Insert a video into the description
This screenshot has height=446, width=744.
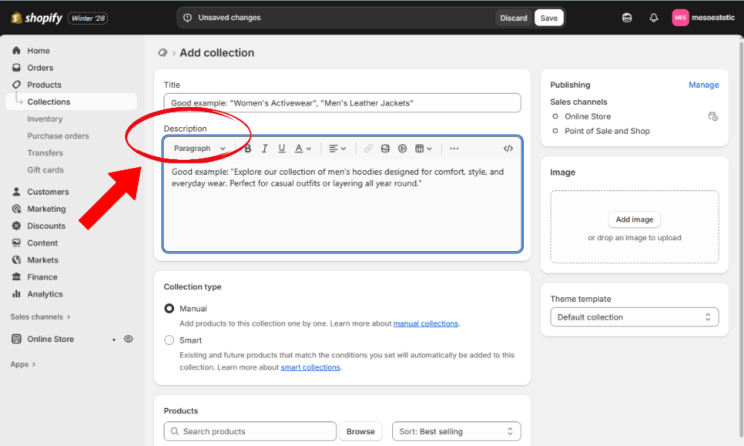[x=403, y=149]
